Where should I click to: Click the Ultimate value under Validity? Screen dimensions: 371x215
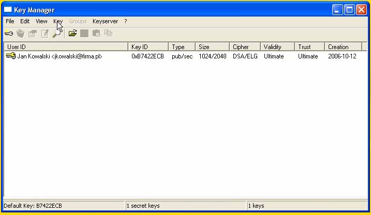(x=274, y=56)
